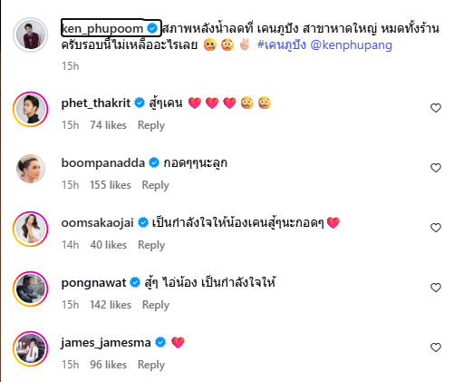Reply to boompanadda's comment
Viewport: 454px width, 382px height.
point(155,185)
